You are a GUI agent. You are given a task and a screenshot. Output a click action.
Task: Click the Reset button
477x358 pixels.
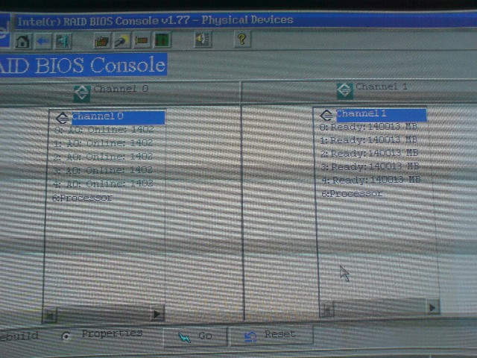pos(271,336)
